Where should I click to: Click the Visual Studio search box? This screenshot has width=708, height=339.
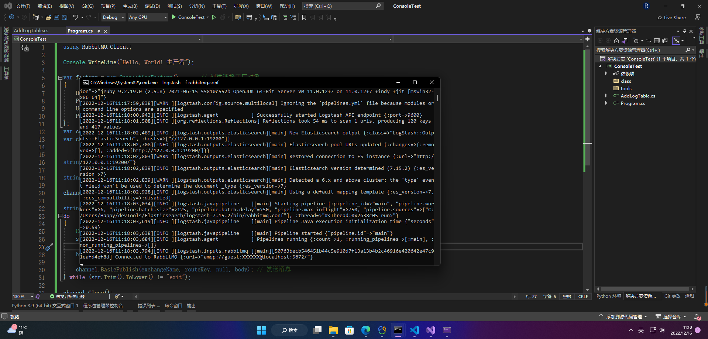(x=342, y=6)
